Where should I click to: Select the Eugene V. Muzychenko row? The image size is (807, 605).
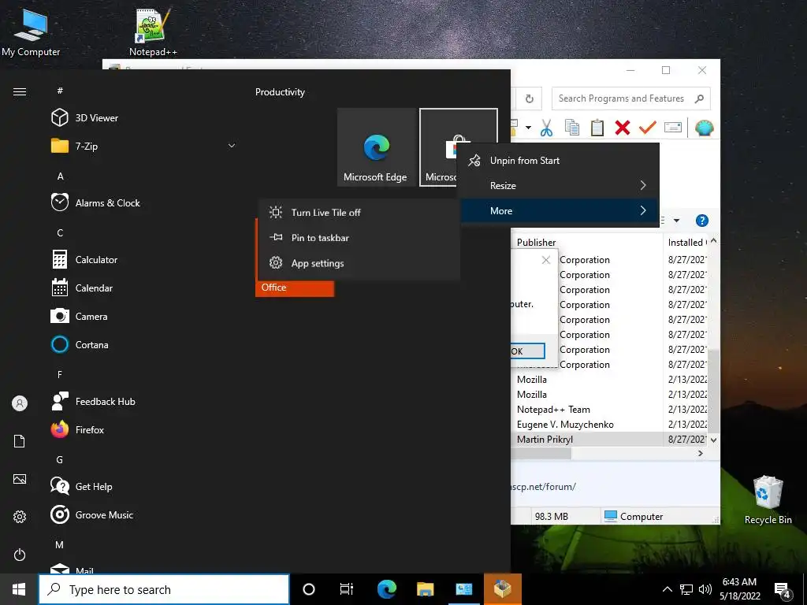[x=610, y=425]
